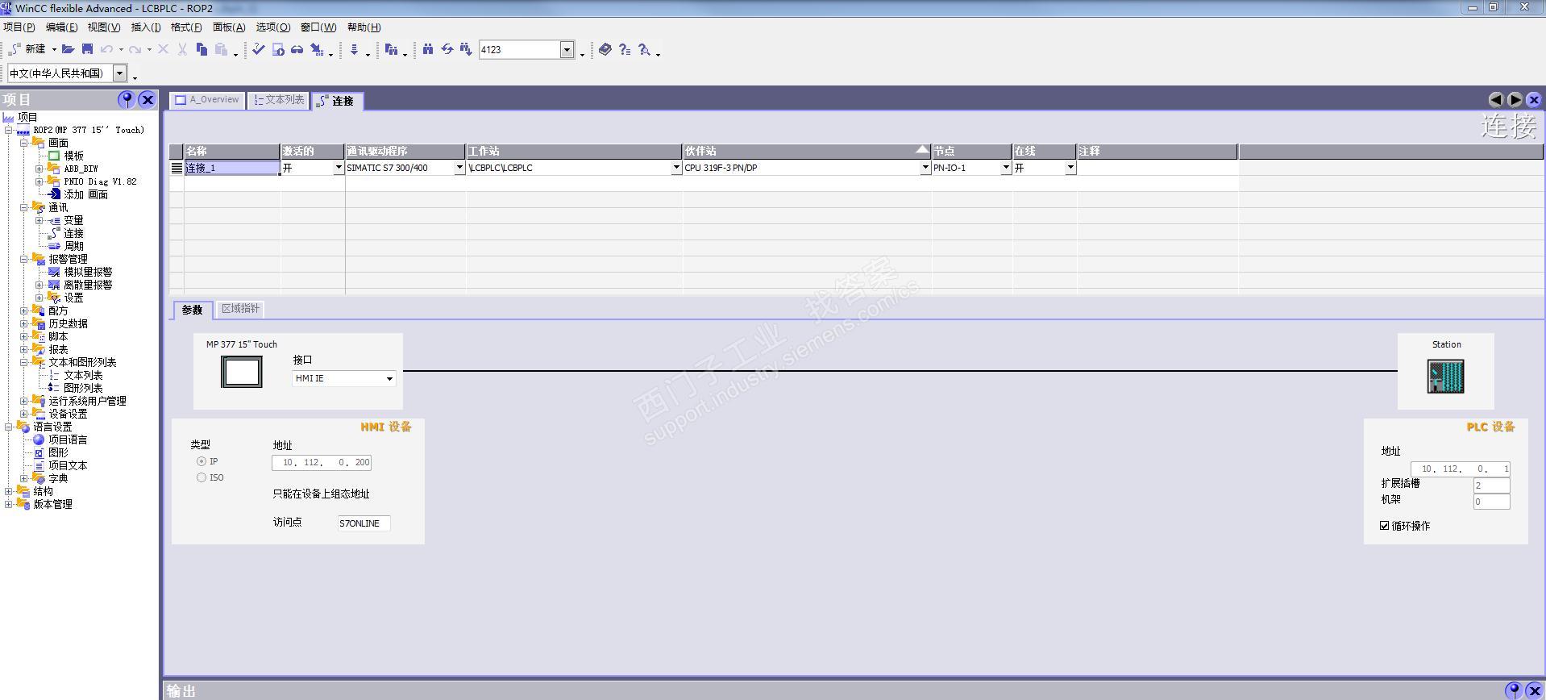Open the 激活的 dropdown showing 开

coord(338,168)
